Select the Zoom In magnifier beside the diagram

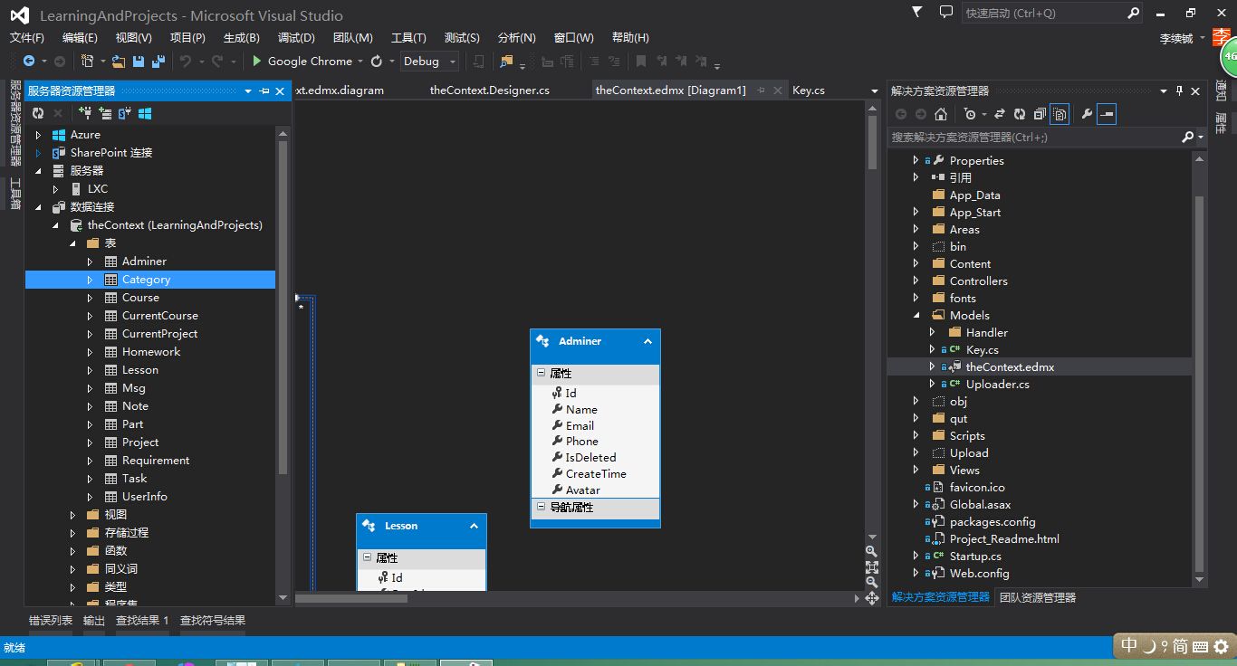coord(871,551)
